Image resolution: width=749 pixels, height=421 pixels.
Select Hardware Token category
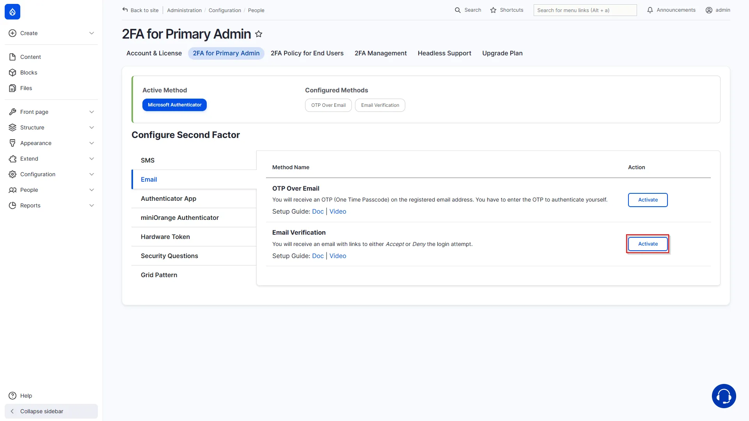[194, 237]
